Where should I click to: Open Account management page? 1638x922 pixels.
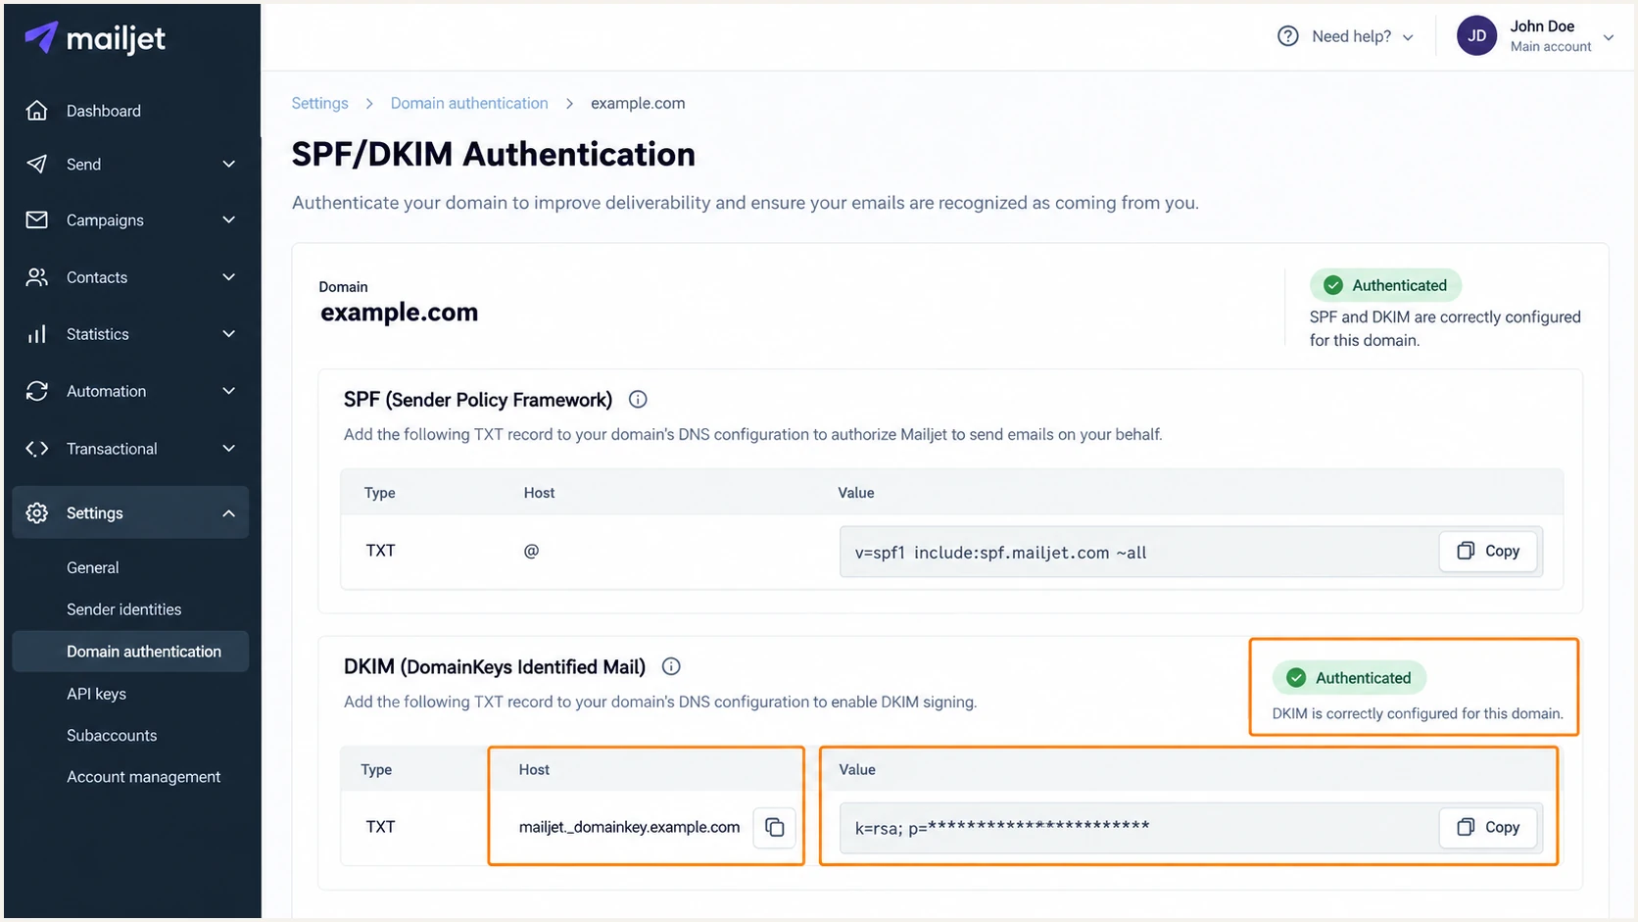tap(144, 777)
